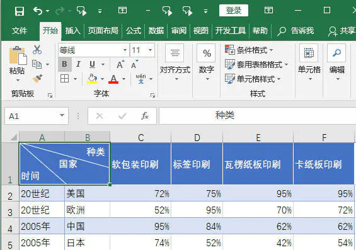Click the Name Box showing A1
The image size is (356, 250).
[32, 116]
